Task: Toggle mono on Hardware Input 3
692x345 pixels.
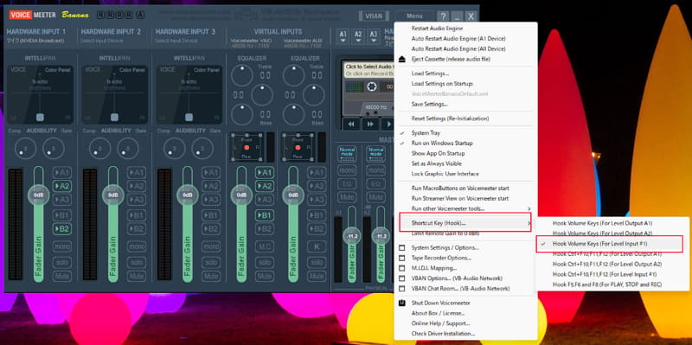Action: click(x=211, y=246)
